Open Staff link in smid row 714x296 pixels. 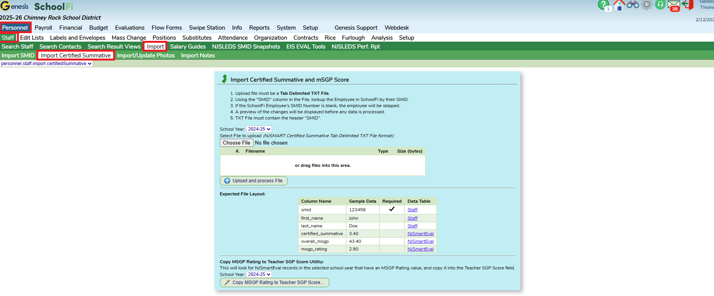click(x=412, y=210)
